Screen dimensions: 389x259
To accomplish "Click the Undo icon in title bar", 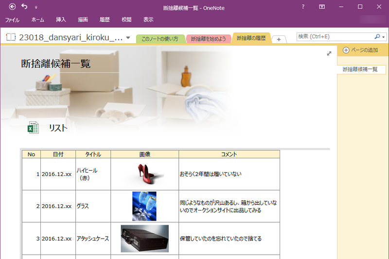I will (24, 6).
